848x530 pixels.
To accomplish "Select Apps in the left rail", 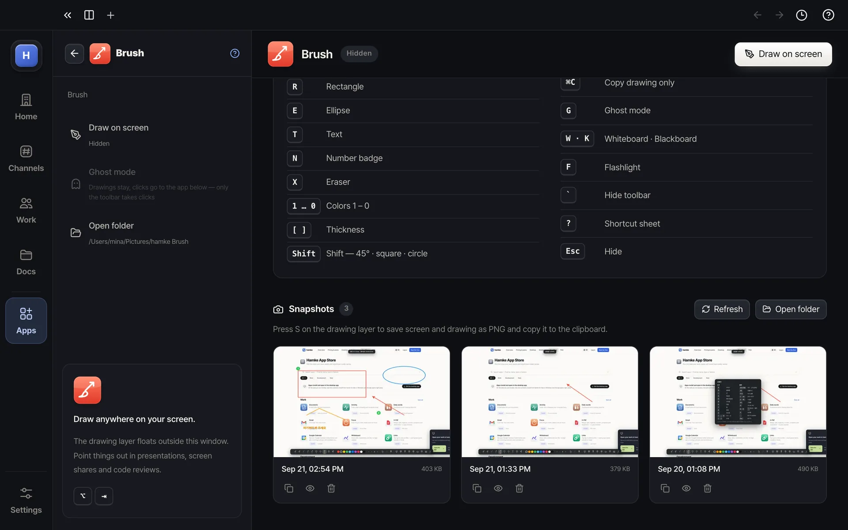I will 26,321.
